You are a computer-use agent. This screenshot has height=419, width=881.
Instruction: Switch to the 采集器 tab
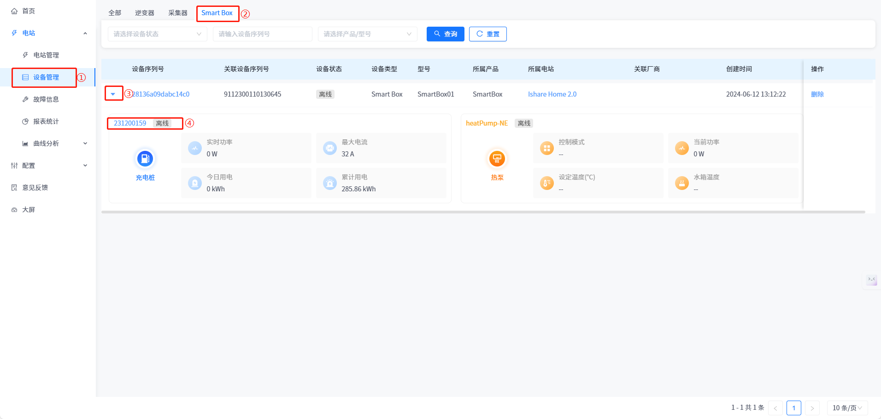[x=178, y=13]
